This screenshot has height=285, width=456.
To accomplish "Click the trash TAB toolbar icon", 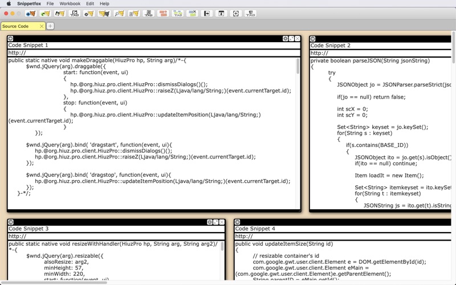I will click(x=250, y=13).
